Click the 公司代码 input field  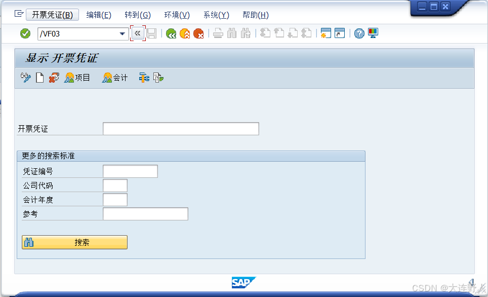pyautogui.click(x=115, y=185)
